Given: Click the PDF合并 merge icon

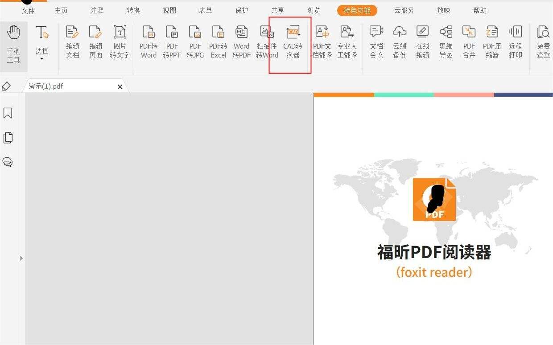Looking at the screenshot, I should 469,42.
